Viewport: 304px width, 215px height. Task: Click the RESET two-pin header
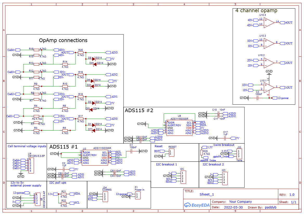[x=172, y=152]
